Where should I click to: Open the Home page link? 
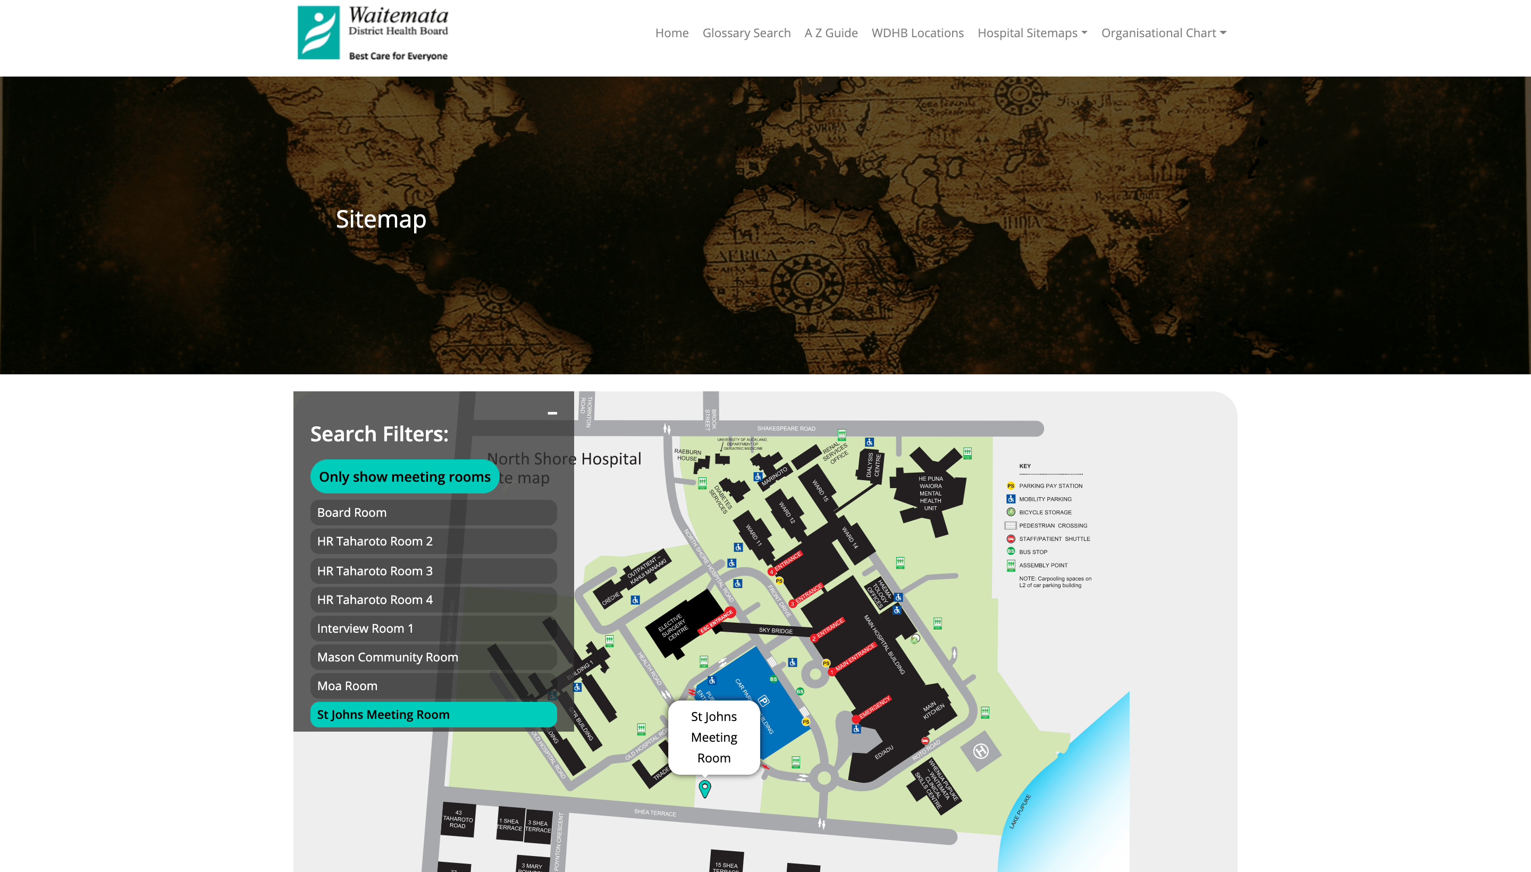coord(671,33)
